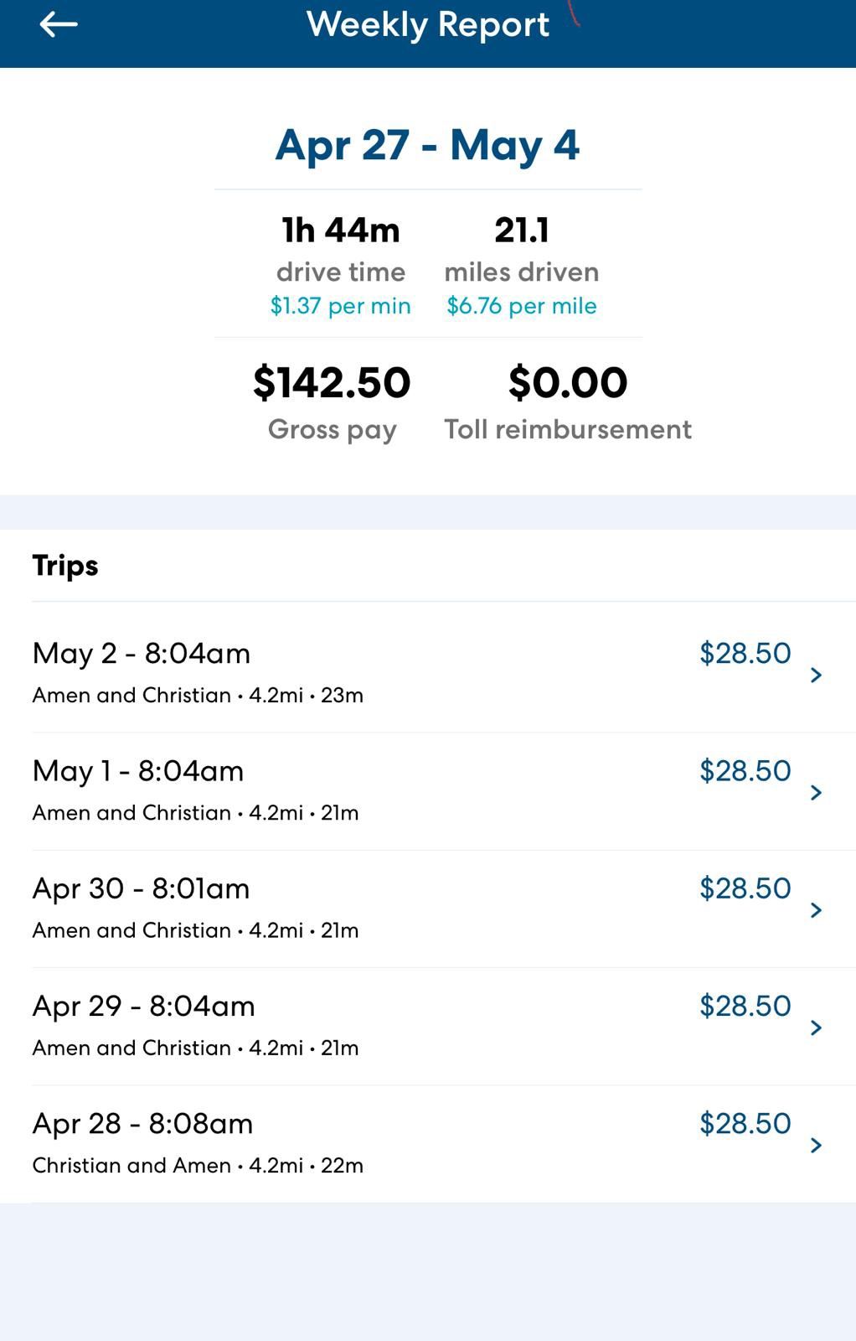The image size is (856, 1341).
Task: Select the May 2 - 8:04am trip
Action: click(428, 673)
